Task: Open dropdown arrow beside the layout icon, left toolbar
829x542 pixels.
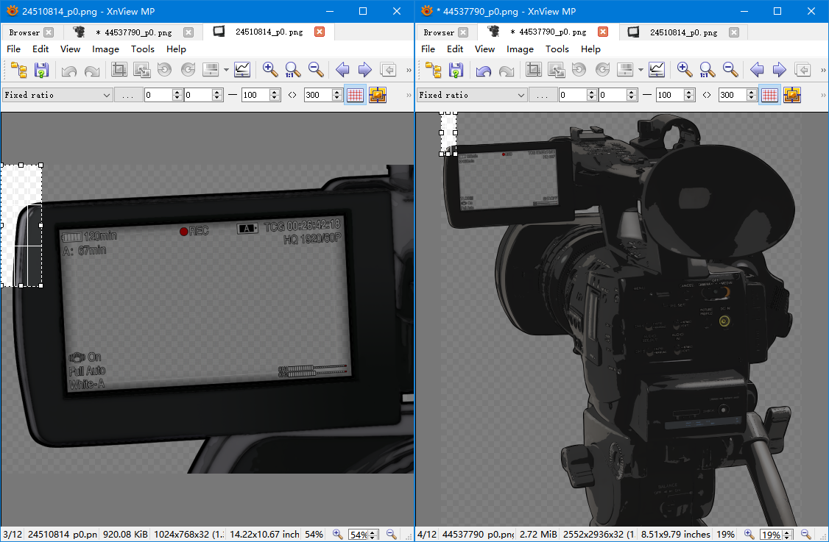Action: point(226,71)
